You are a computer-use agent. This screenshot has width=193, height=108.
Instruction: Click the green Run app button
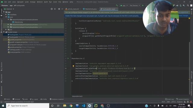coord(143,5)
